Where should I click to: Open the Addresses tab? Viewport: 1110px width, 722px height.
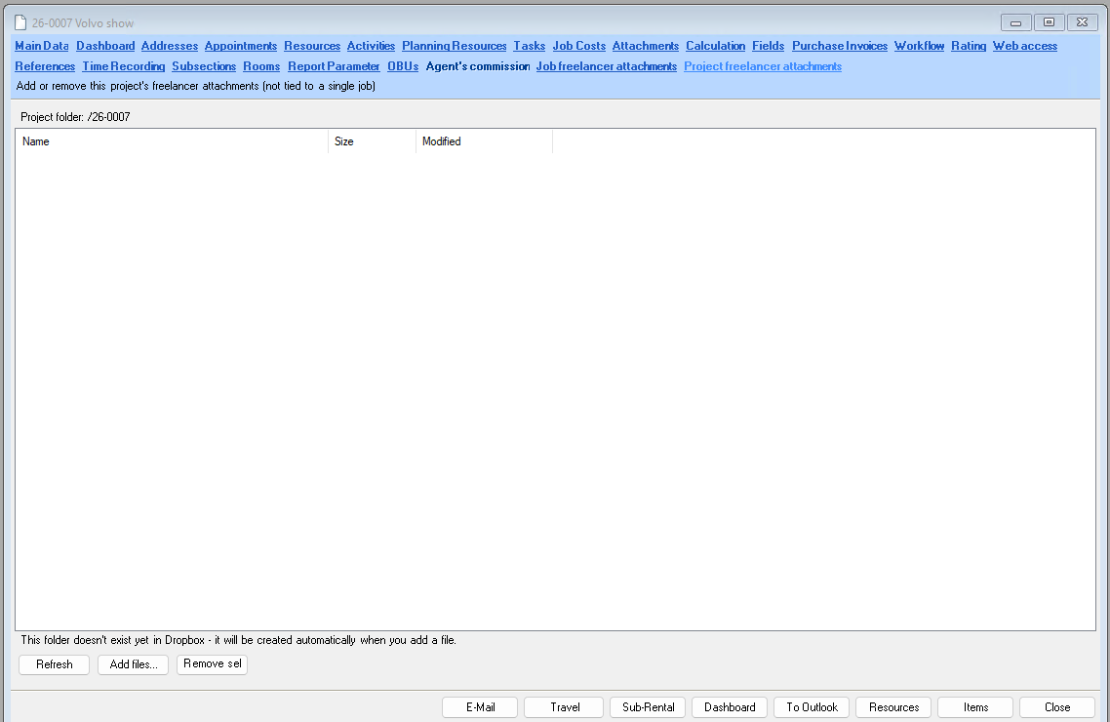(x=169, y=46)
